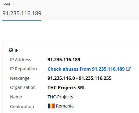The image size is (139, 113).
Task: Click the Romania flag icon
Action: (51, 106)
